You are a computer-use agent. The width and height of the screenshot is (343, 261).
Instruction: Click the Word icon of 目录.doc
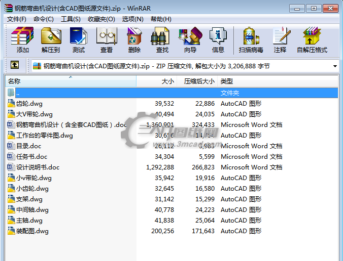pos(11,146)
